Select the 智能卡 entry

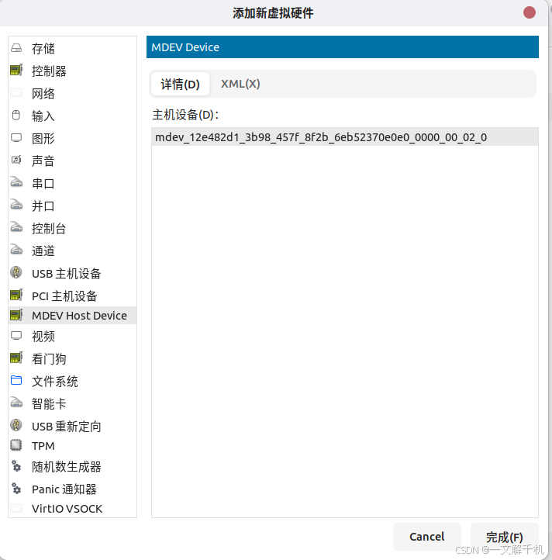tap(72, 403)
